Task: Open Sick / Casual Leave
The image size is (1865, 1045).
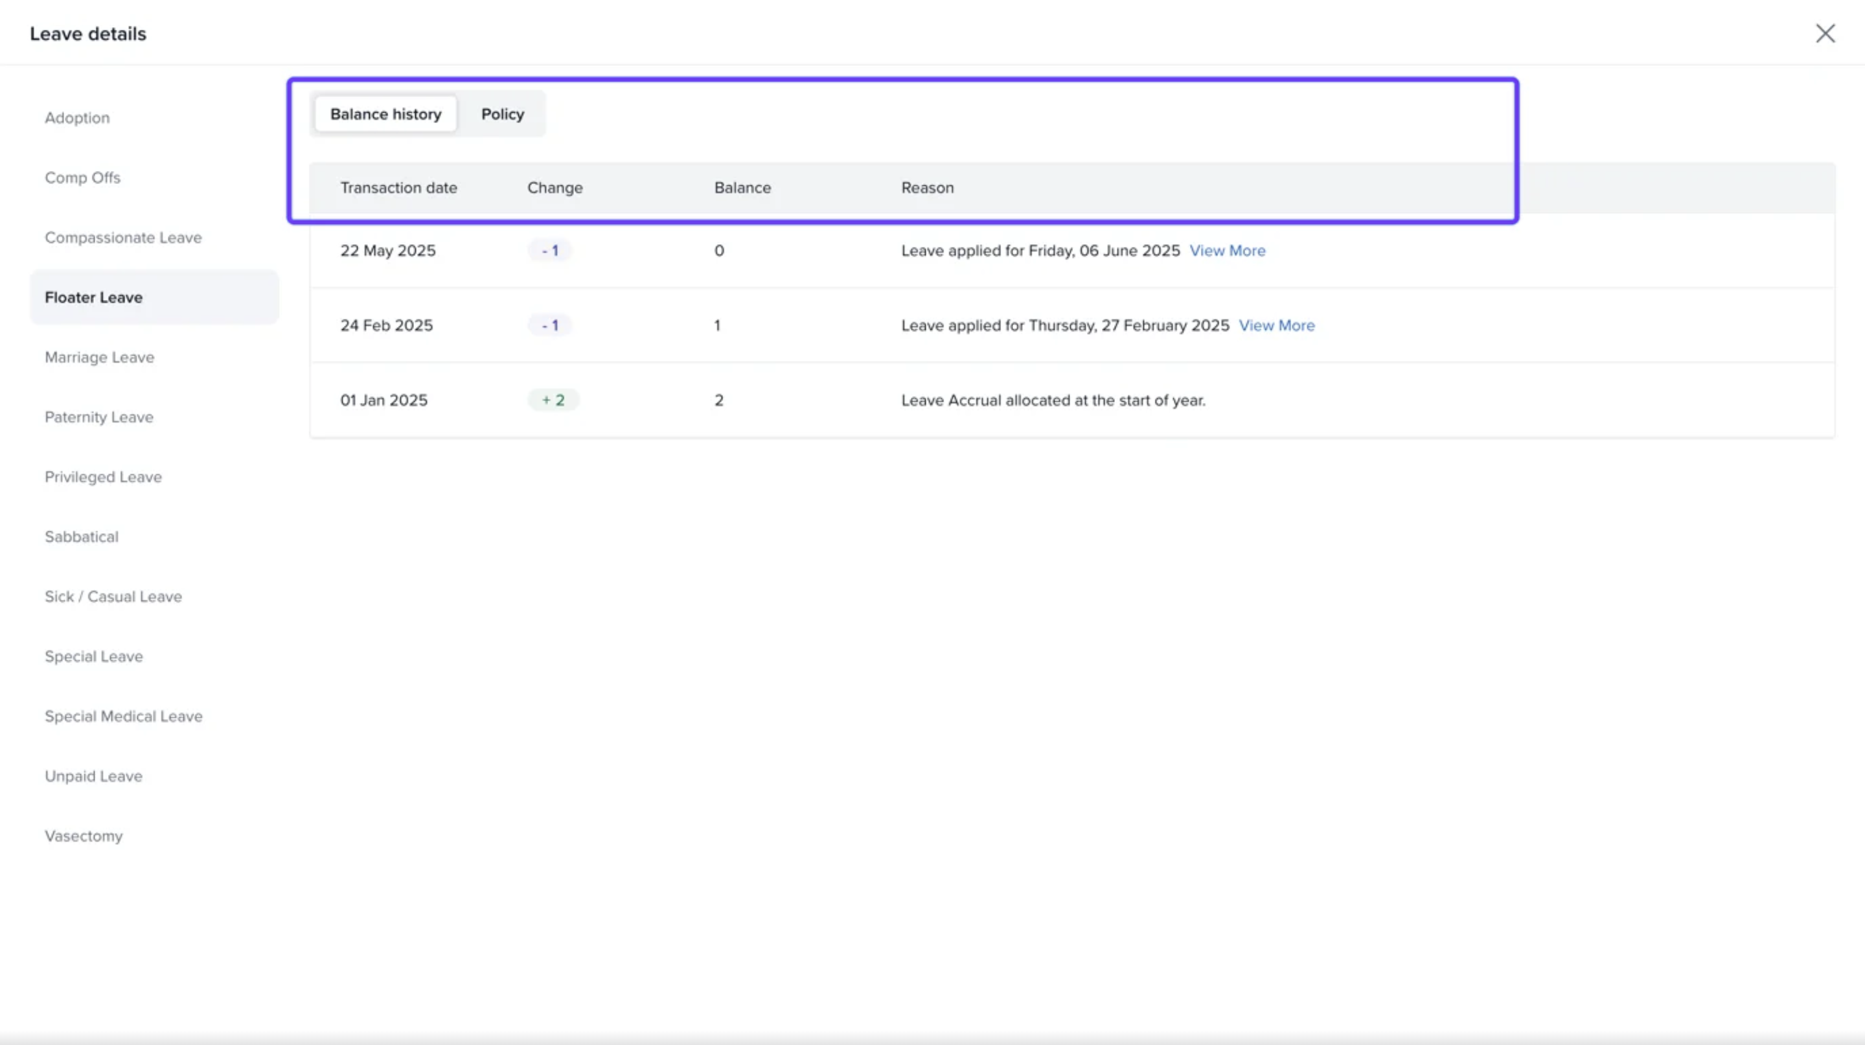Action: click(113, 597)
